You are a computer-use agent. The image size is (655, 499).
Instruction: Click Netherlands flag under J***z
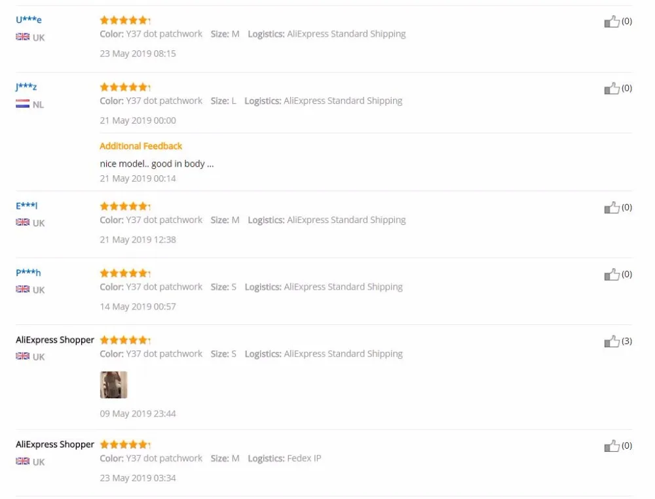point(22,103)
